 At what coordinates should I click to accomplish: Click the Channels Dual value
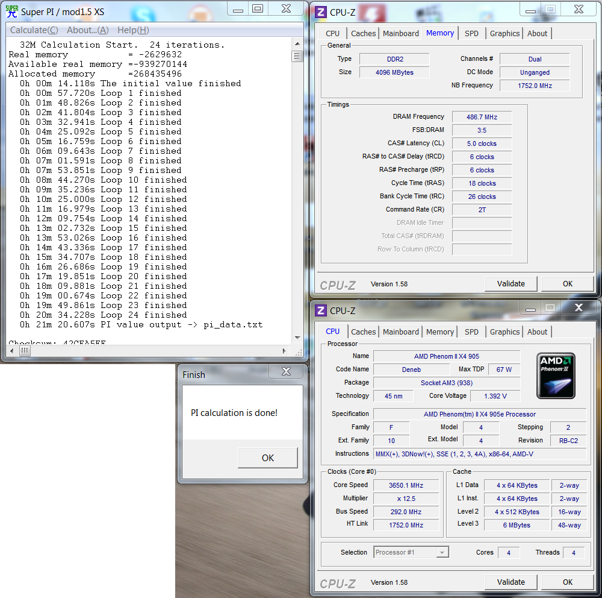[535, 59]
